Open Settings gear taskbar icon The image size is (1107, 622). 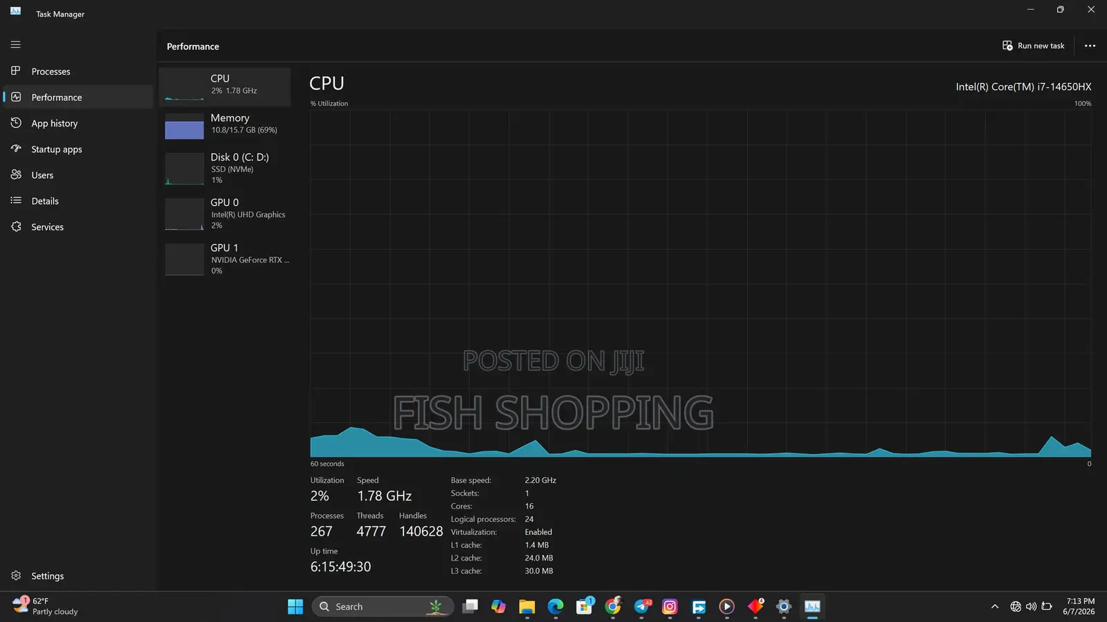tap(784, 607)
